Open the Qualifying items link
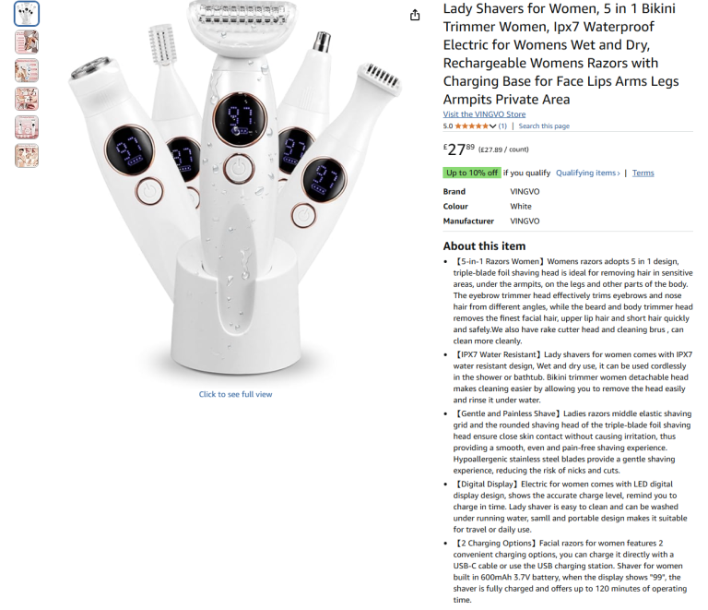Viewport: 708px width, 610px height. (x=587, y=173)
